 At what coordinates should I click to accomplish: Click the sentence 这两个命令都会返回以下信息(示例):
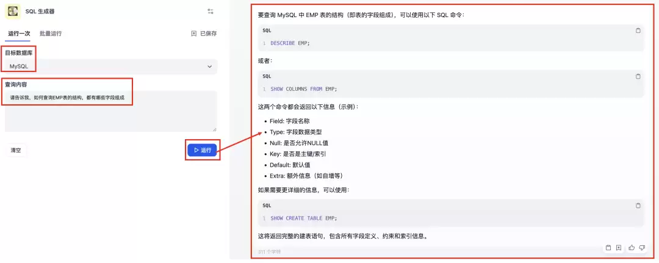click(x=308, y=107)
